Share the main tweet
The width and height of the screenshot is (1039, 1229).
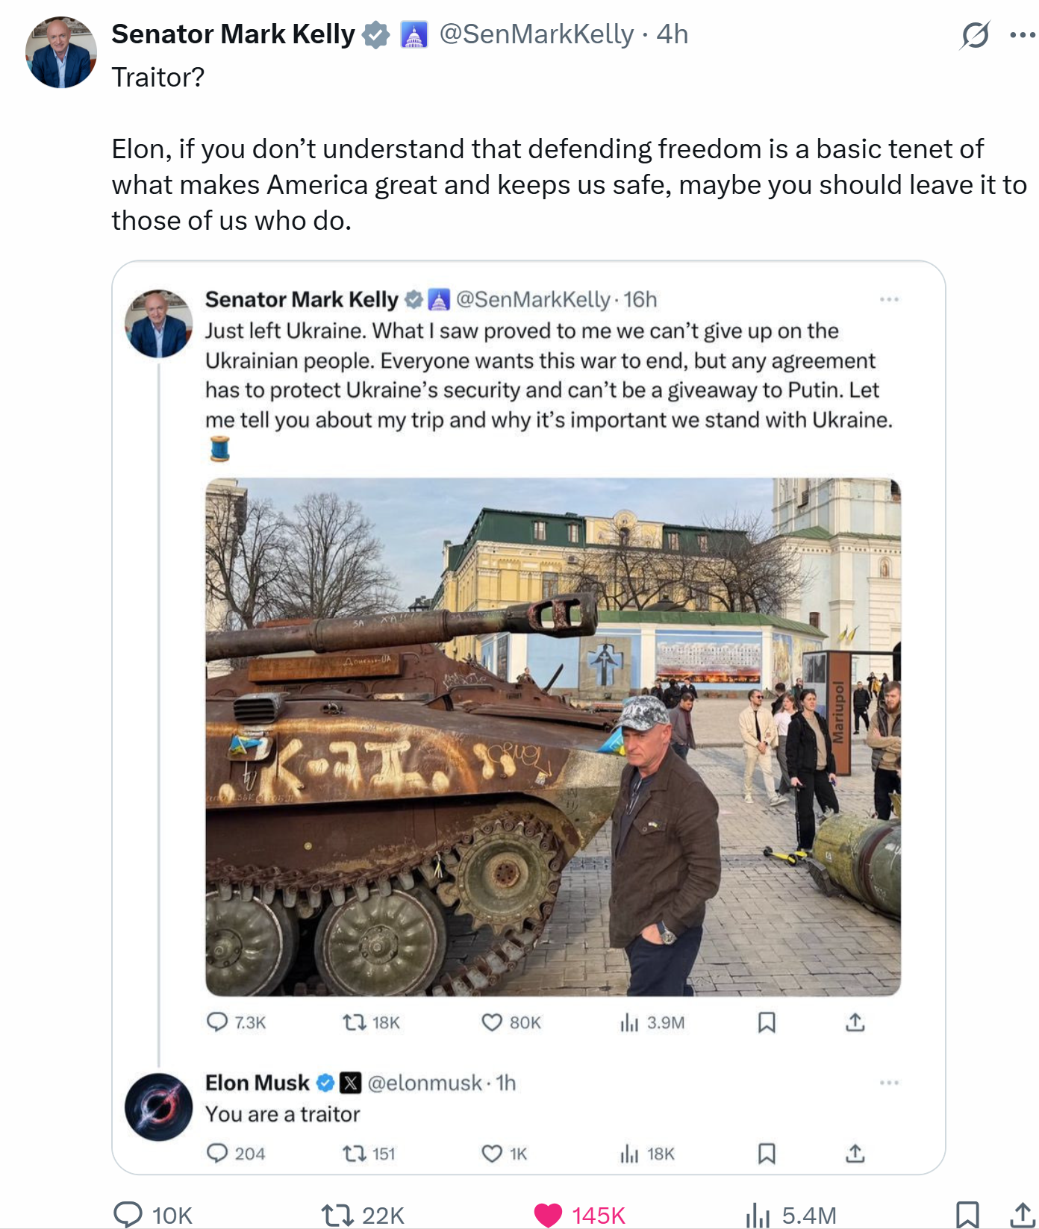point(1023,1214)
